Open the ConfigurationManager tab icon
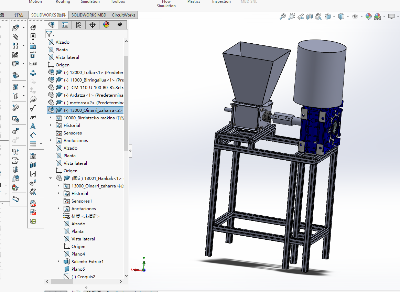400x292 pixels. [x=79, y=25]
